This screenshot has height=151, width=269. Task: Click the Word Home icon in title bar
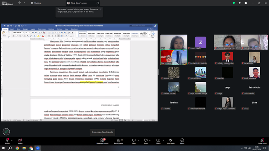pyautogui.click(x=5, y=26)
